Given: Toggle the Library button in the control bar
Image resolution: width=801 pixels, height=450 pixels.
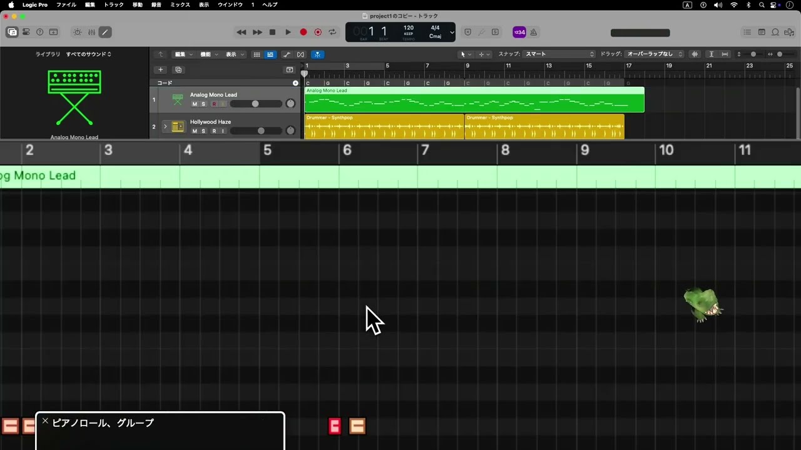Looking at the screenshot, I should coord(12,32).
